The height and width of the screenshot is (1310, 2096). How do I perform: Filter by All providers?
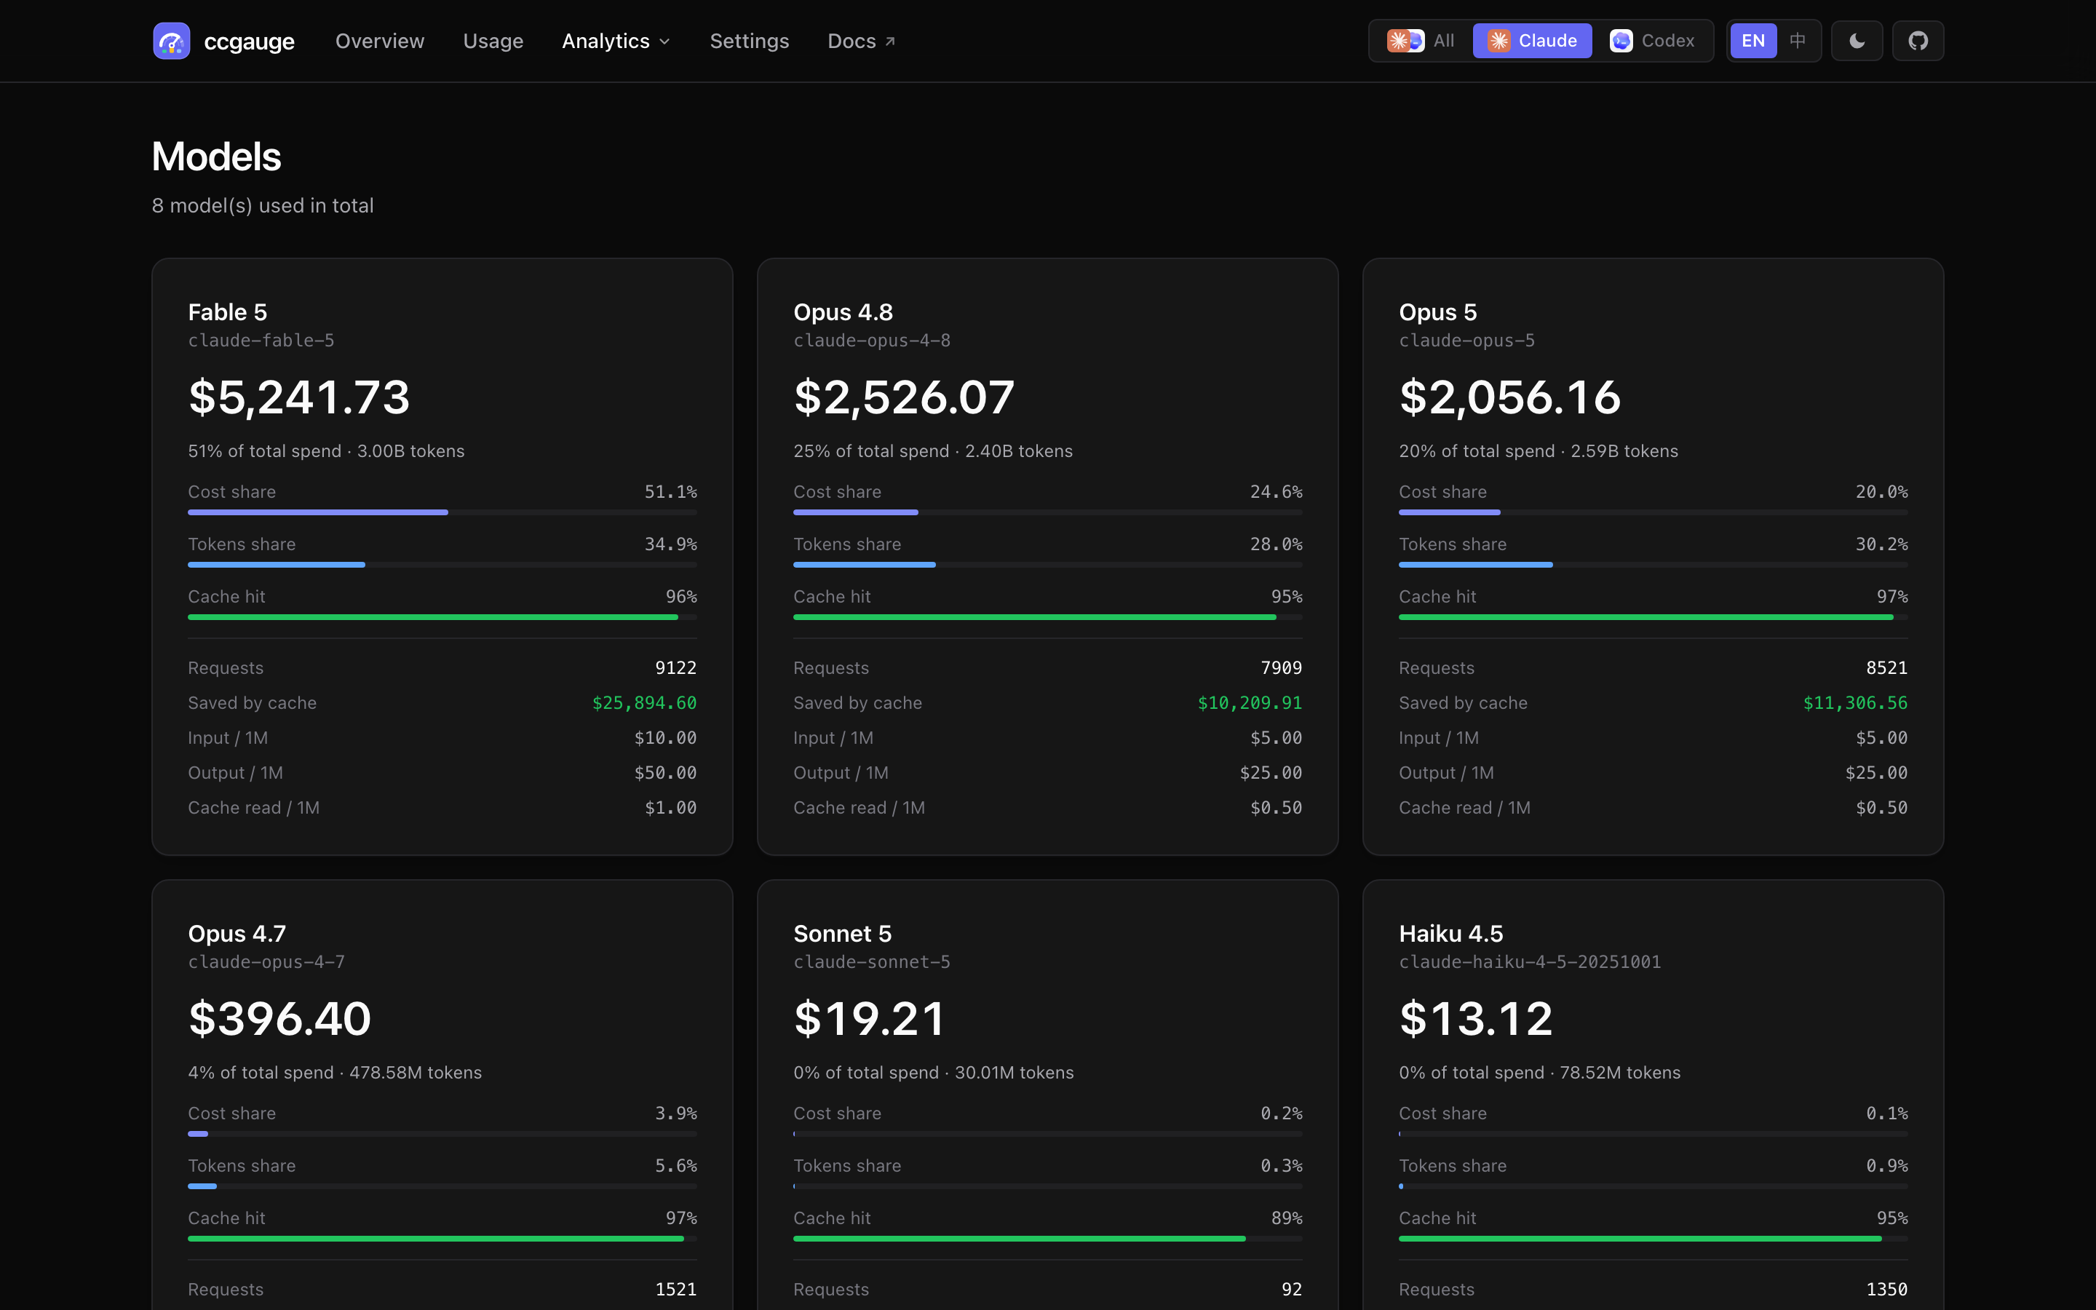click(x=1421, y=41)
